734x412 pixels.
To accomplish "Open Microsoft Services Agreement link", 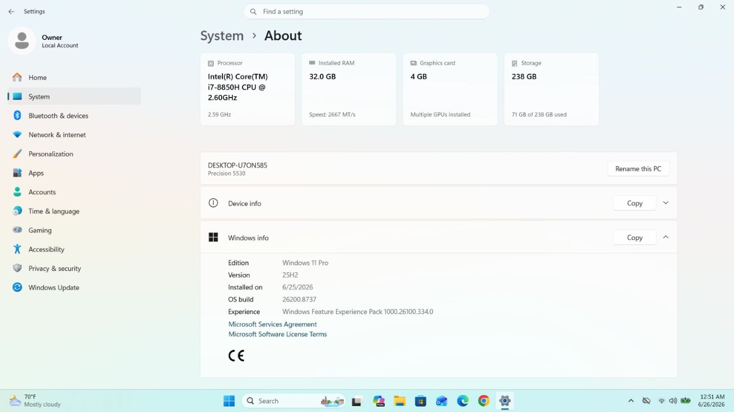I will [x=272, y=324].
